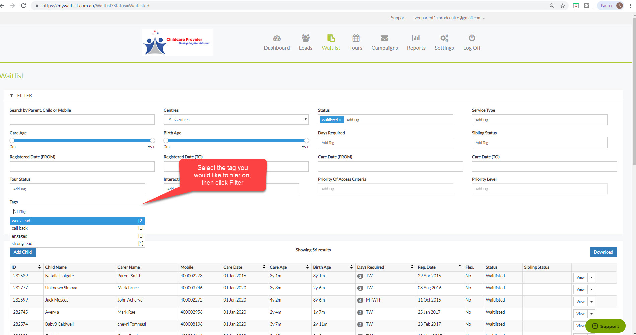Sort table by Care Age arrows

click(x=307, y=267)
